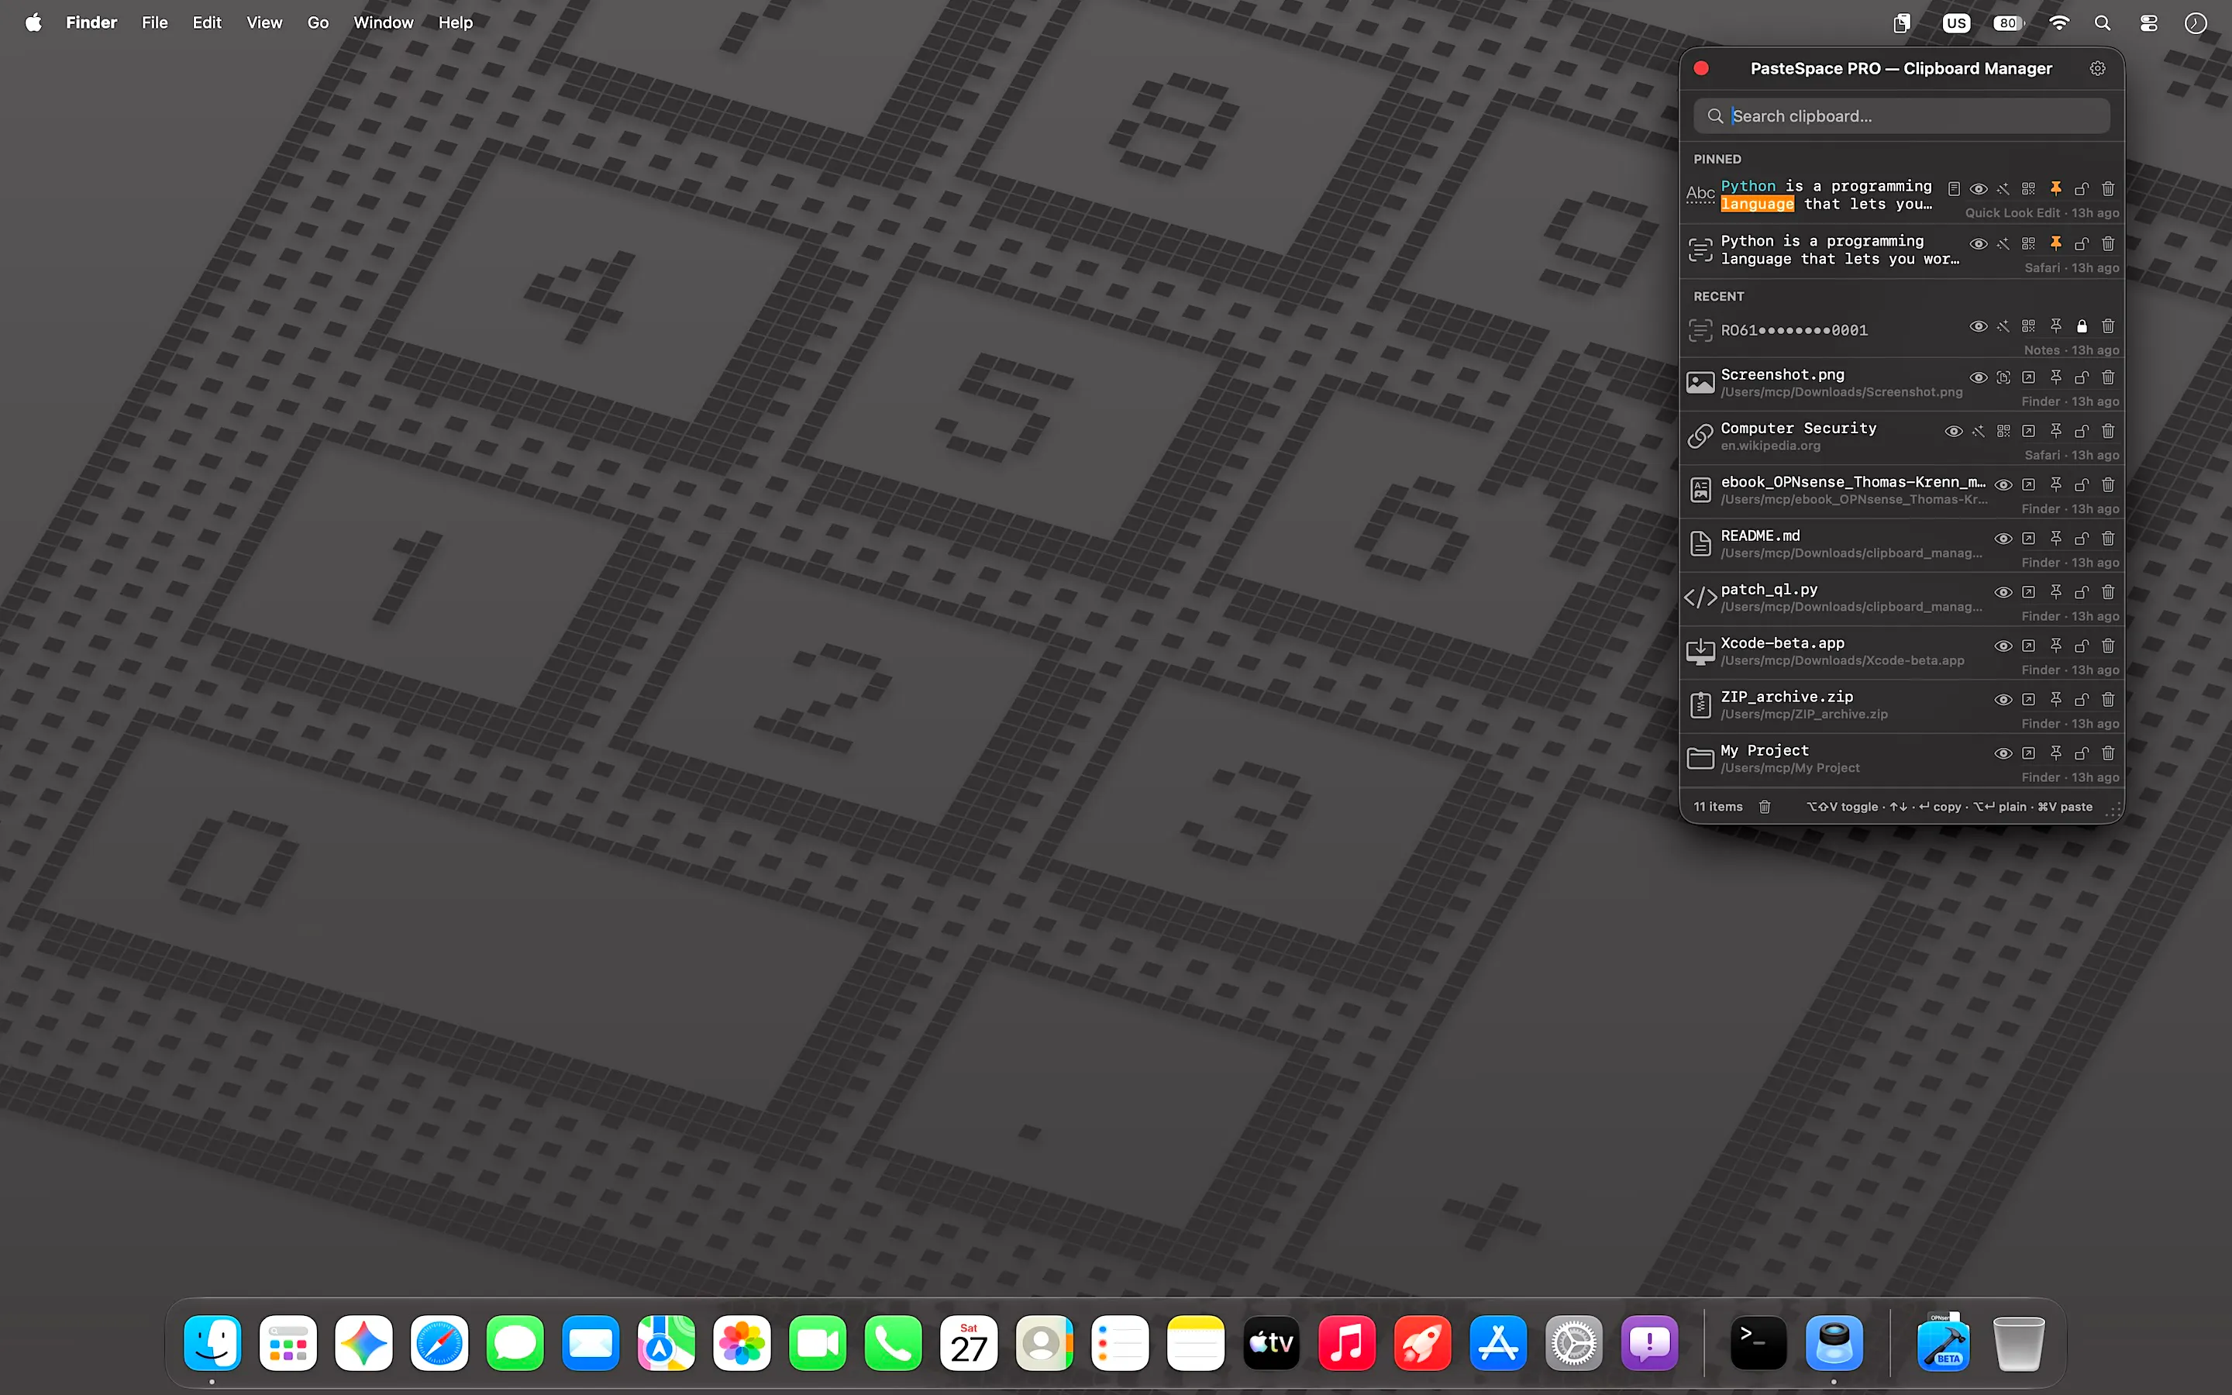The height and width of the screenshot is (1395, 2232).
Task: Open patch_ql.py externally
Action: pos(2028,592)
